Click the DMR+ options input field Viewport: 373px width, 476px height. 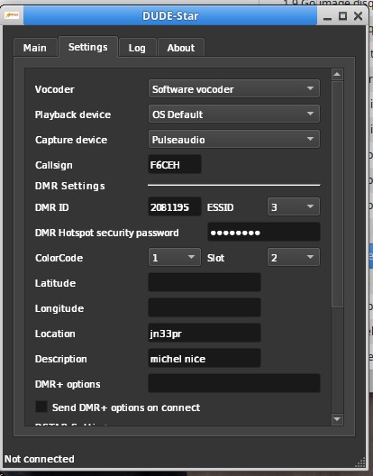coord(234,383)
